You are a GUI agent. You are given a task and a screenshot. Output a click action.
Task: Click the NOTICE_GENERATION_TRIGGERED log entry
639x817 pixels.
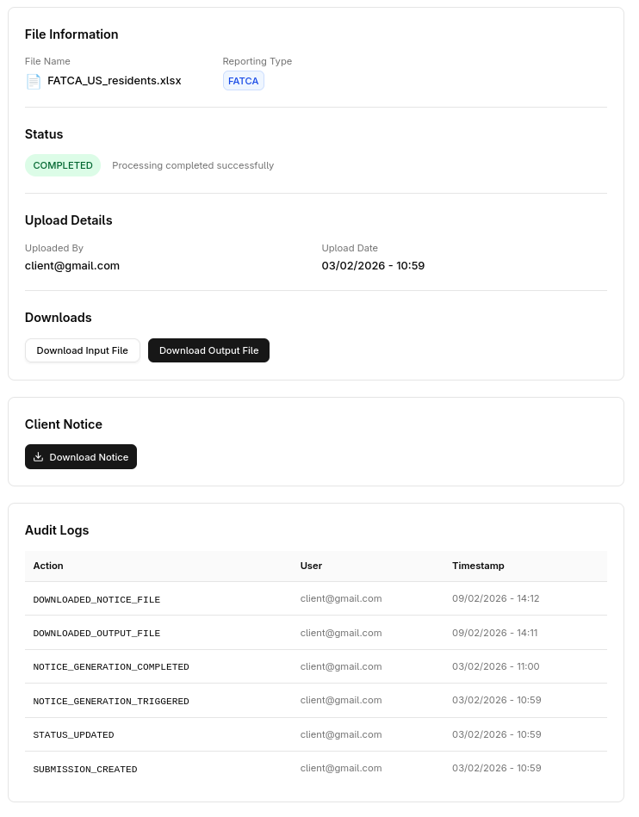point(111,701)
